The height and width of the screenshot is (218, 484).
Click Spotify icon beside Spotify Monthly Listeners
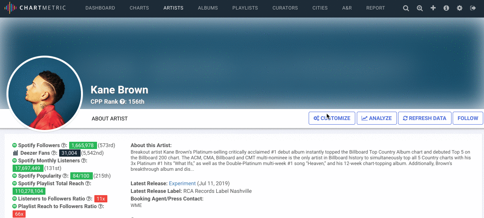click(x=15, y=160)
